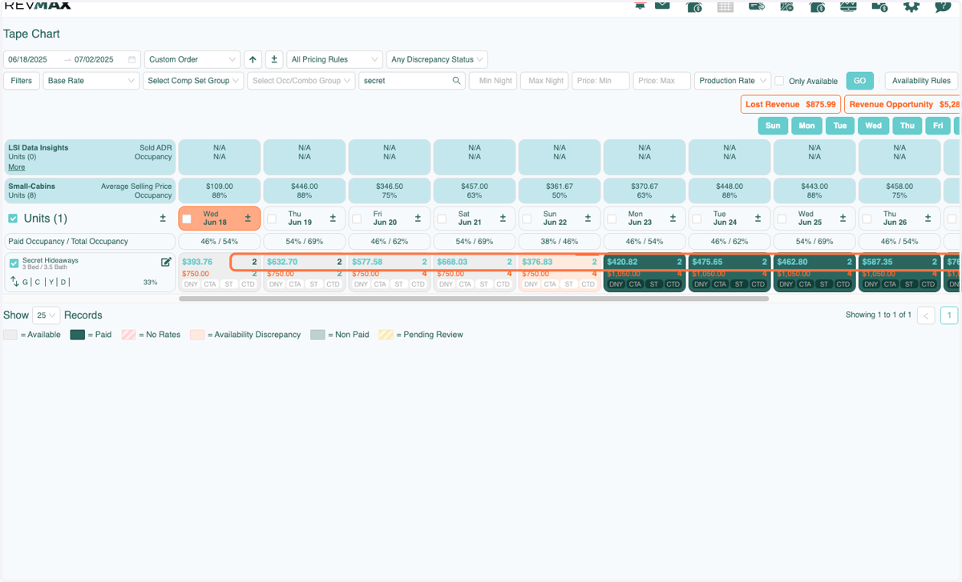Click the plus/minus icon on Mon Jun 23
Viewport: 962px width, 582px height.
[673, 218]
